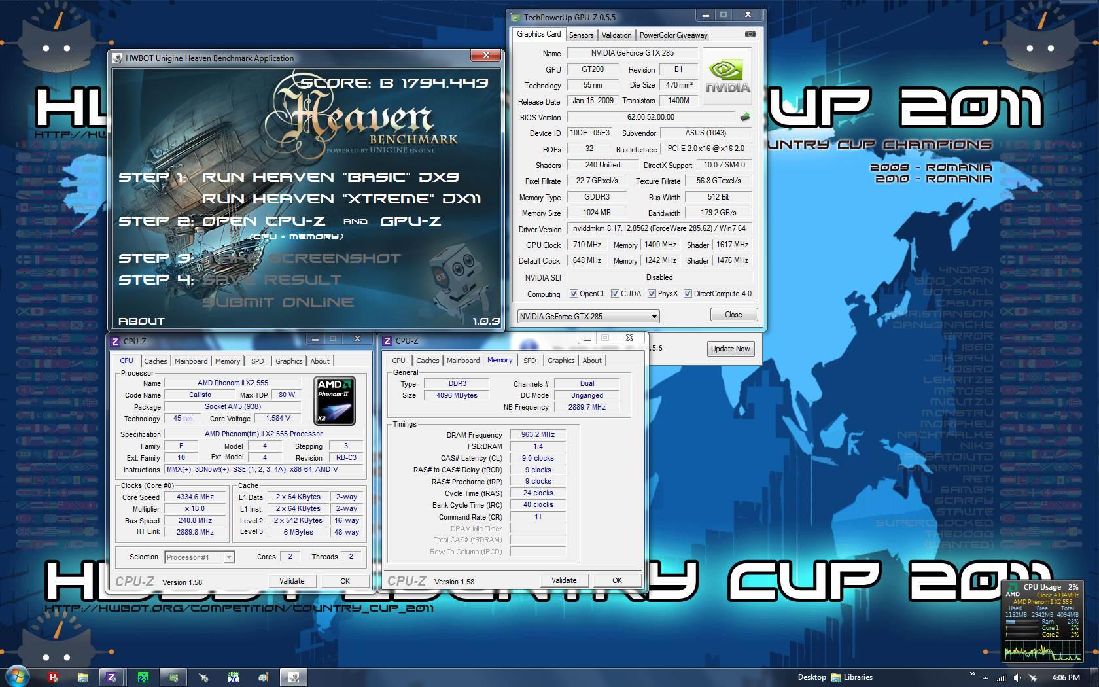This screenshot has height=687, width=1099.
Task: Open the Processor #1 selection dropdown
Action: pyautogui.click(x=200, y=557)
